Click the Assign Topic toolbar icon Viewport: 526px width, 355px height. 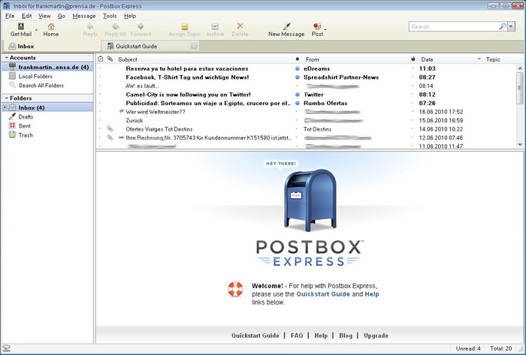point(185,29)
